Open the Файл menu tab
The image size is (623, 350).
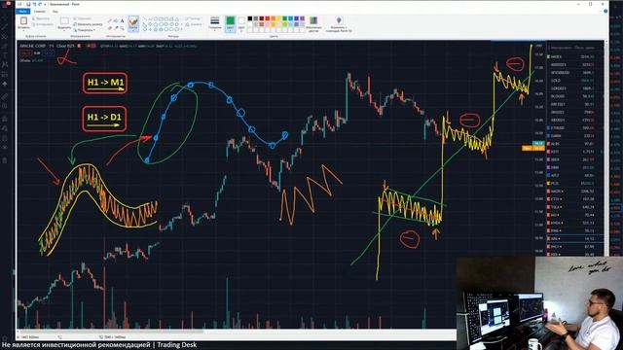(23, 12)
